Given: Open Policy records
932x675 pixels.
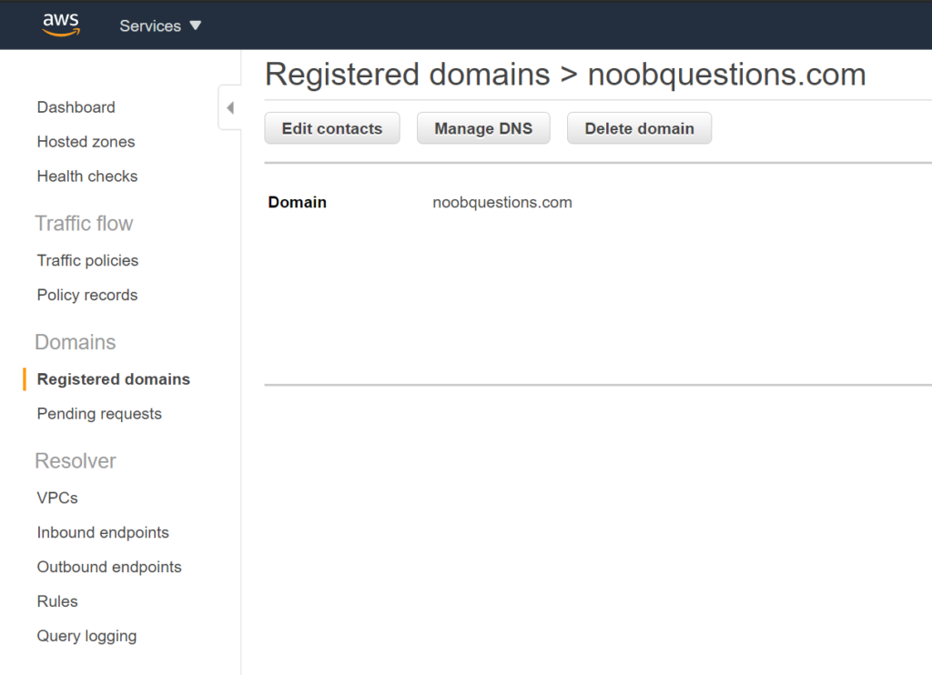Looking at the screenshot, I should click(x=87, y=296).
